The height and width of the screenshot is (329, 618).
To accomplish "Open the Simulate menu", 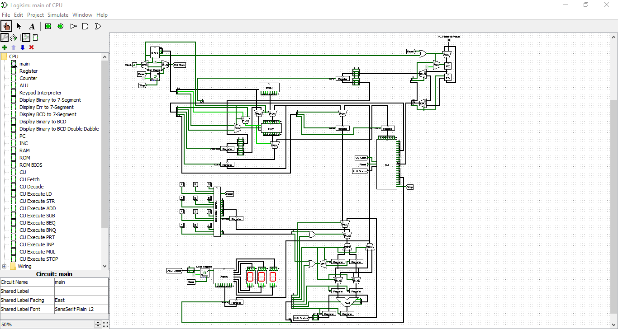I will click(58, 15).
